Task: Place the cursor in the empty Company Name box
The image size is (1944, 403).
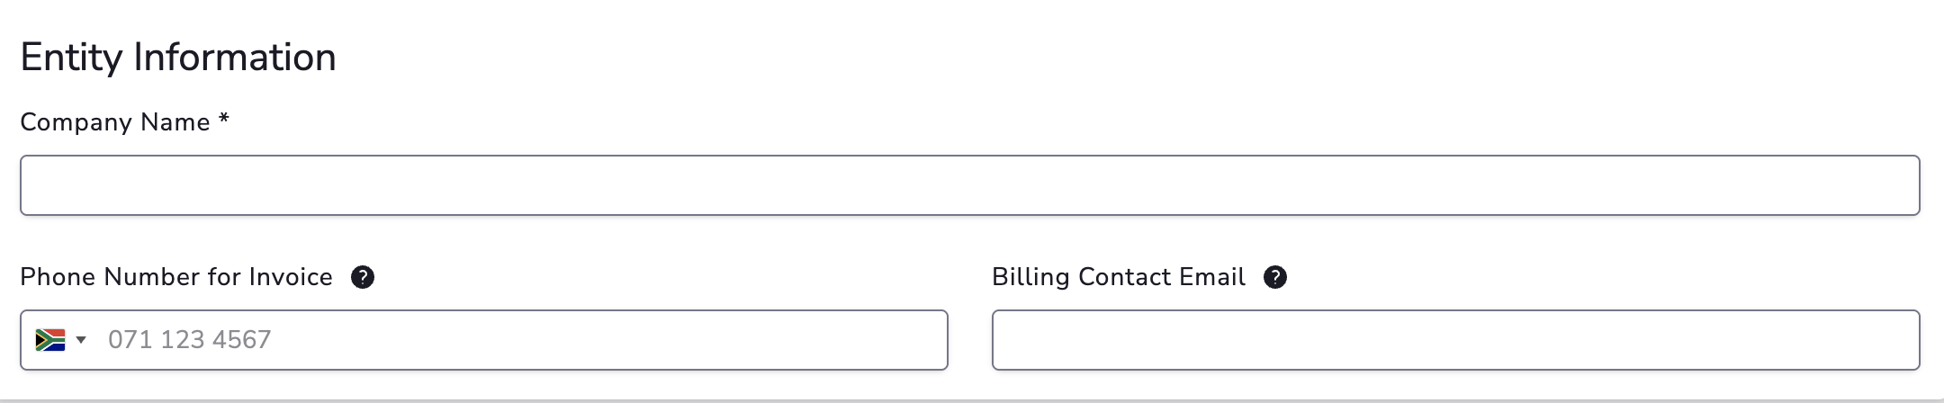Action: [969, 185]
